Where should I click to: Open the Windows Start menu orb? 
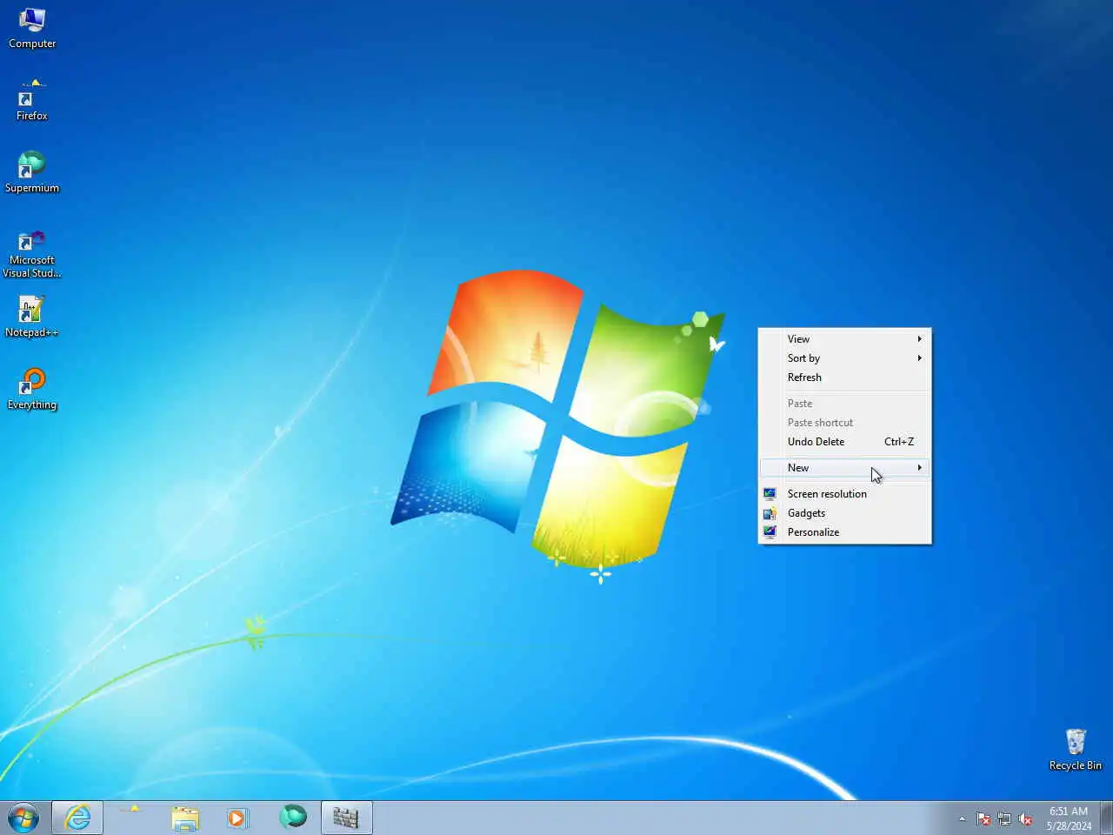(23, 818)
